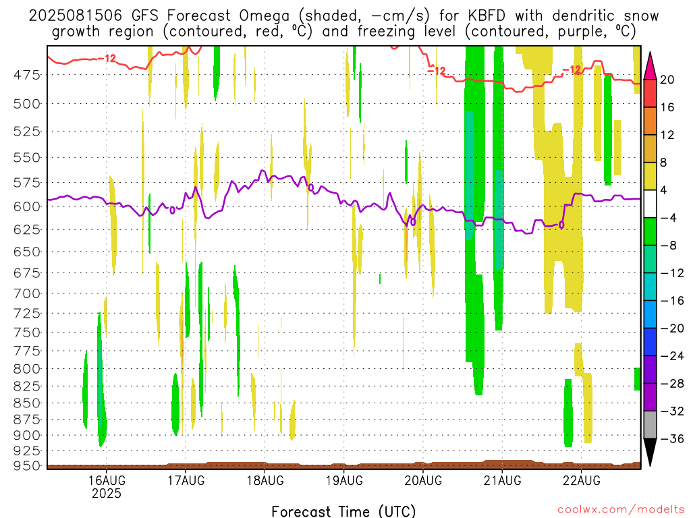Image resolution: width=691 pixels, height=518 pixels.
Task: Select the colorbar value label -8
Action: point(669,246)
